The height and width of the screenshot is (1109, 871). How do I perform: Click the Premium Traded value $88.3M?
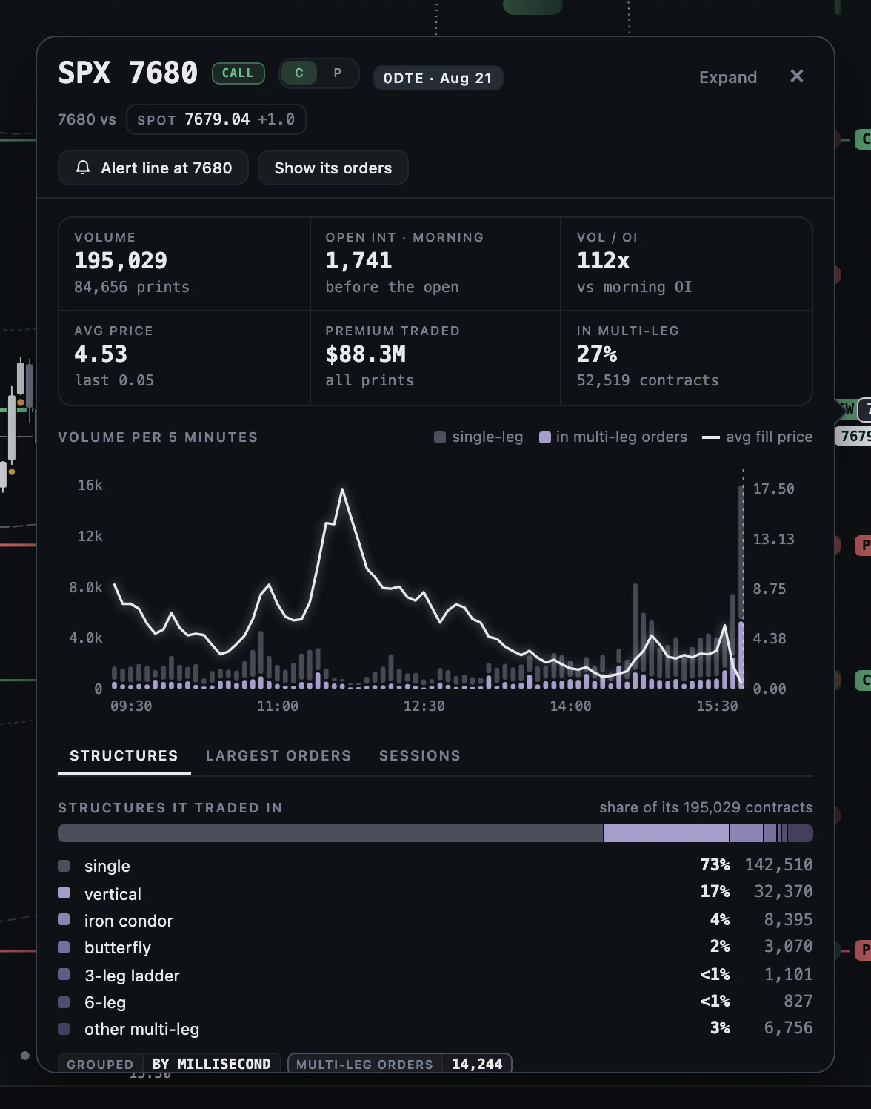[x=366, y=354]
